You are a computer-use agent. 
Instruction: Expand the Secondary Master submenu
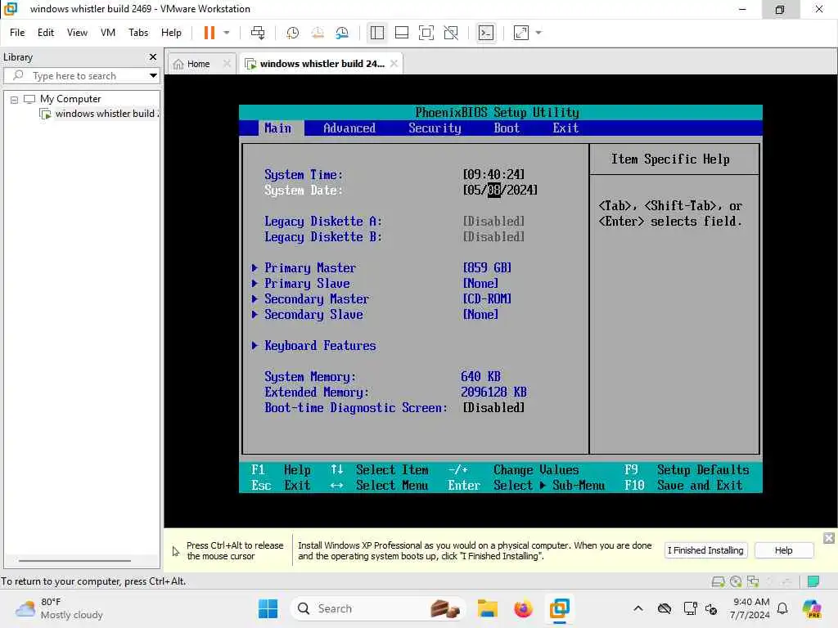click(310, 299)
